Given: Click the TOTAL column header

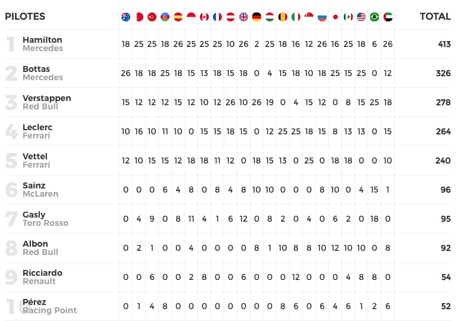Looking at the screenshot, I should coord(435,17).
